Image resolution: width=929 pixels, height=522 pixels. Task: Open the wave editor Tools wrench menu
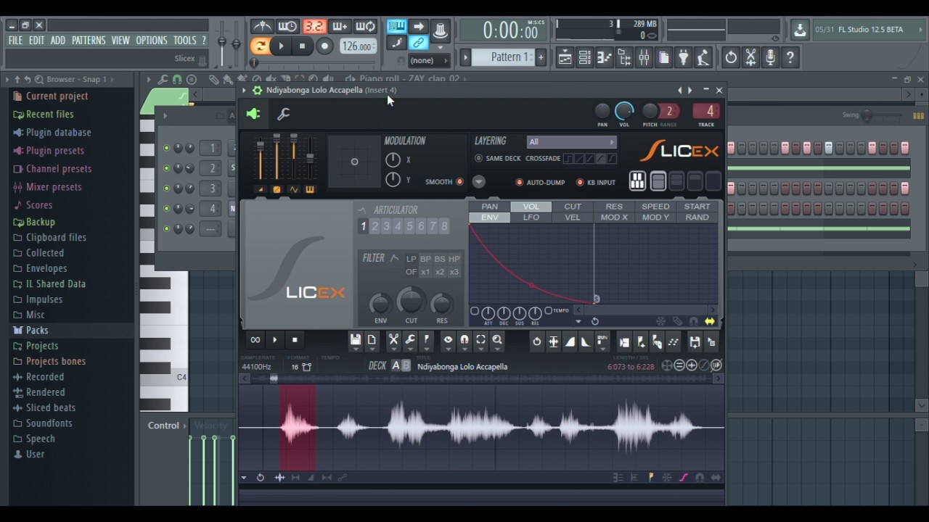(410, 341)
